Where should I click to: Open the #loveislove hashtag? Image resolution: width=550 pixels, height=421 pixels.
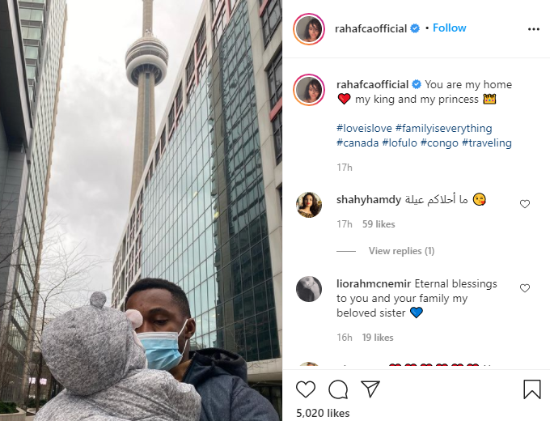coord(364,128)
